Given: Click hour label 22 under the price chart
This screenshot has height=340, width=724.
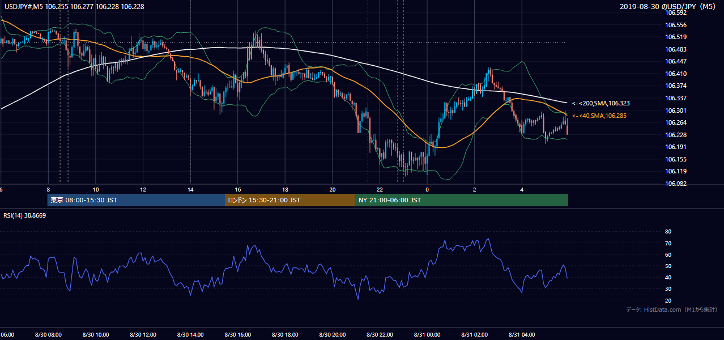Looking at the screenshot, I should [x=380, y=189].
